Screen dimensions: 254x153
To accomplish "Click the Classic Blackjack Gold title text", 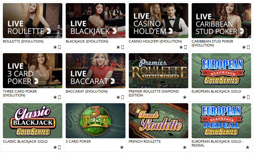I will click(x=25, y=142).
